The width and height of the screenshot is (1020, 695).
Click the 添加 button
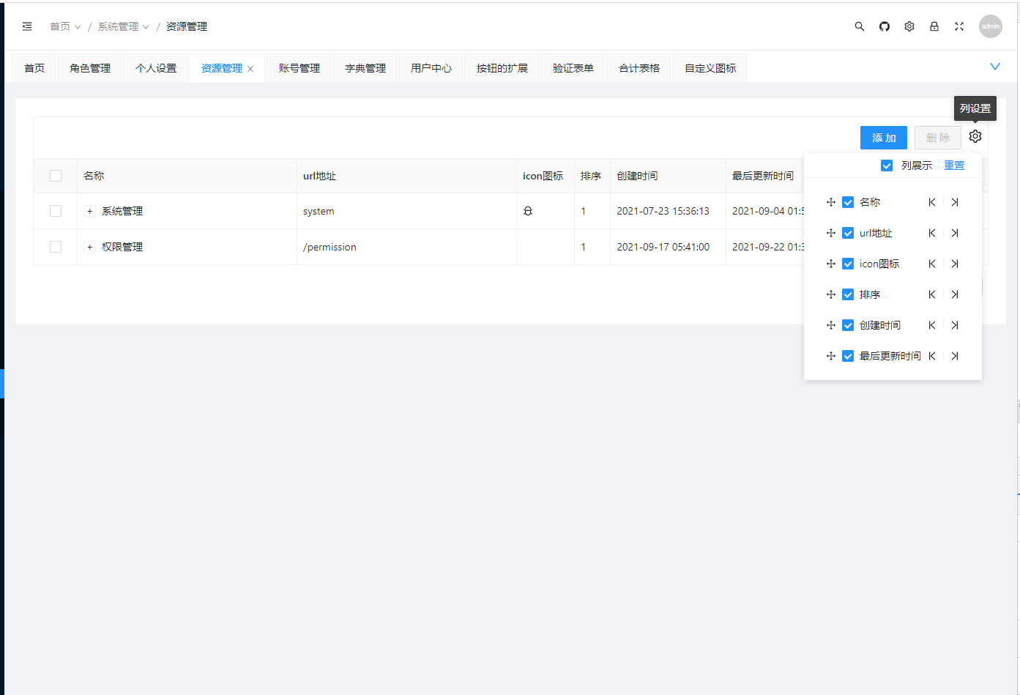[x=883, y=137]
